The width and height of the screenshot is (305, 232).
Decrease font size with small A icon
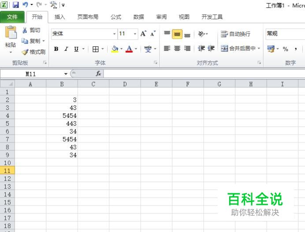[153, 34]
